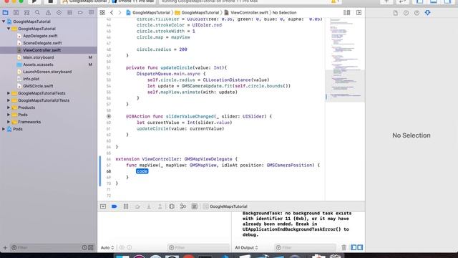Open Info.plist file

point(31,79)
